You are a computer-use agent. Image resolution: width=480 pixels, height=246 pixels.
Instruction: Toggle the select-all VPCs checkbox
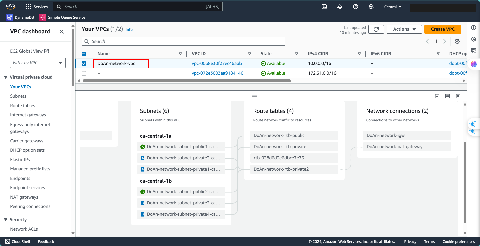pos(84,54)
